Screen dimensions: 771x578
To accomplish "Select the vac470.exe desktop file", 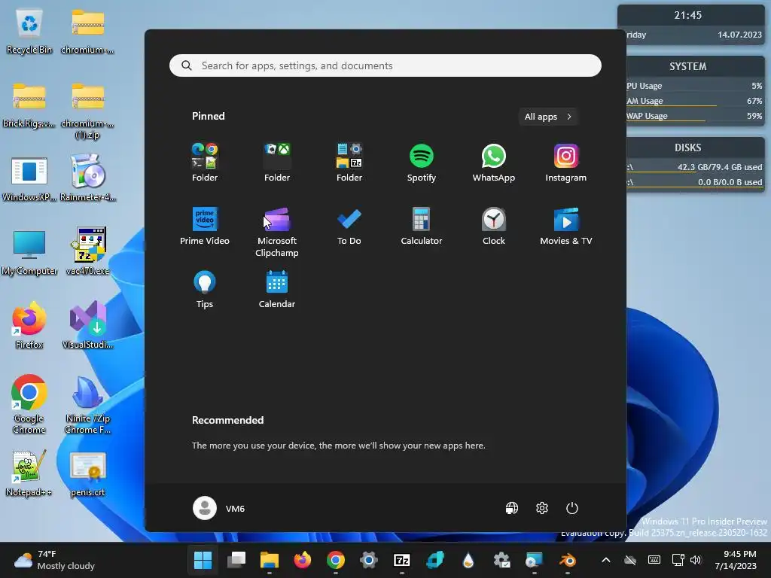I will (x=87, y=251).
